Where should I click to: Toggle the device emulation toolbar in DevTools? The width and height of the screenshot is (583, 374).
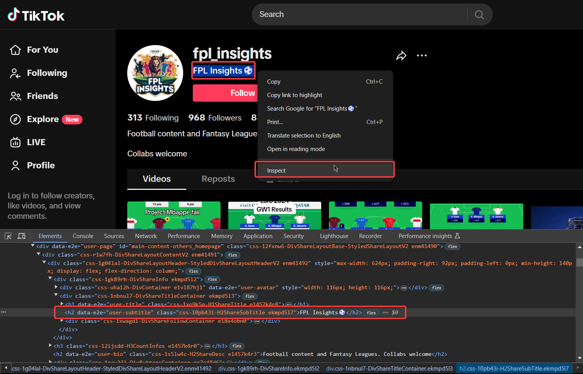pos(21,236)
